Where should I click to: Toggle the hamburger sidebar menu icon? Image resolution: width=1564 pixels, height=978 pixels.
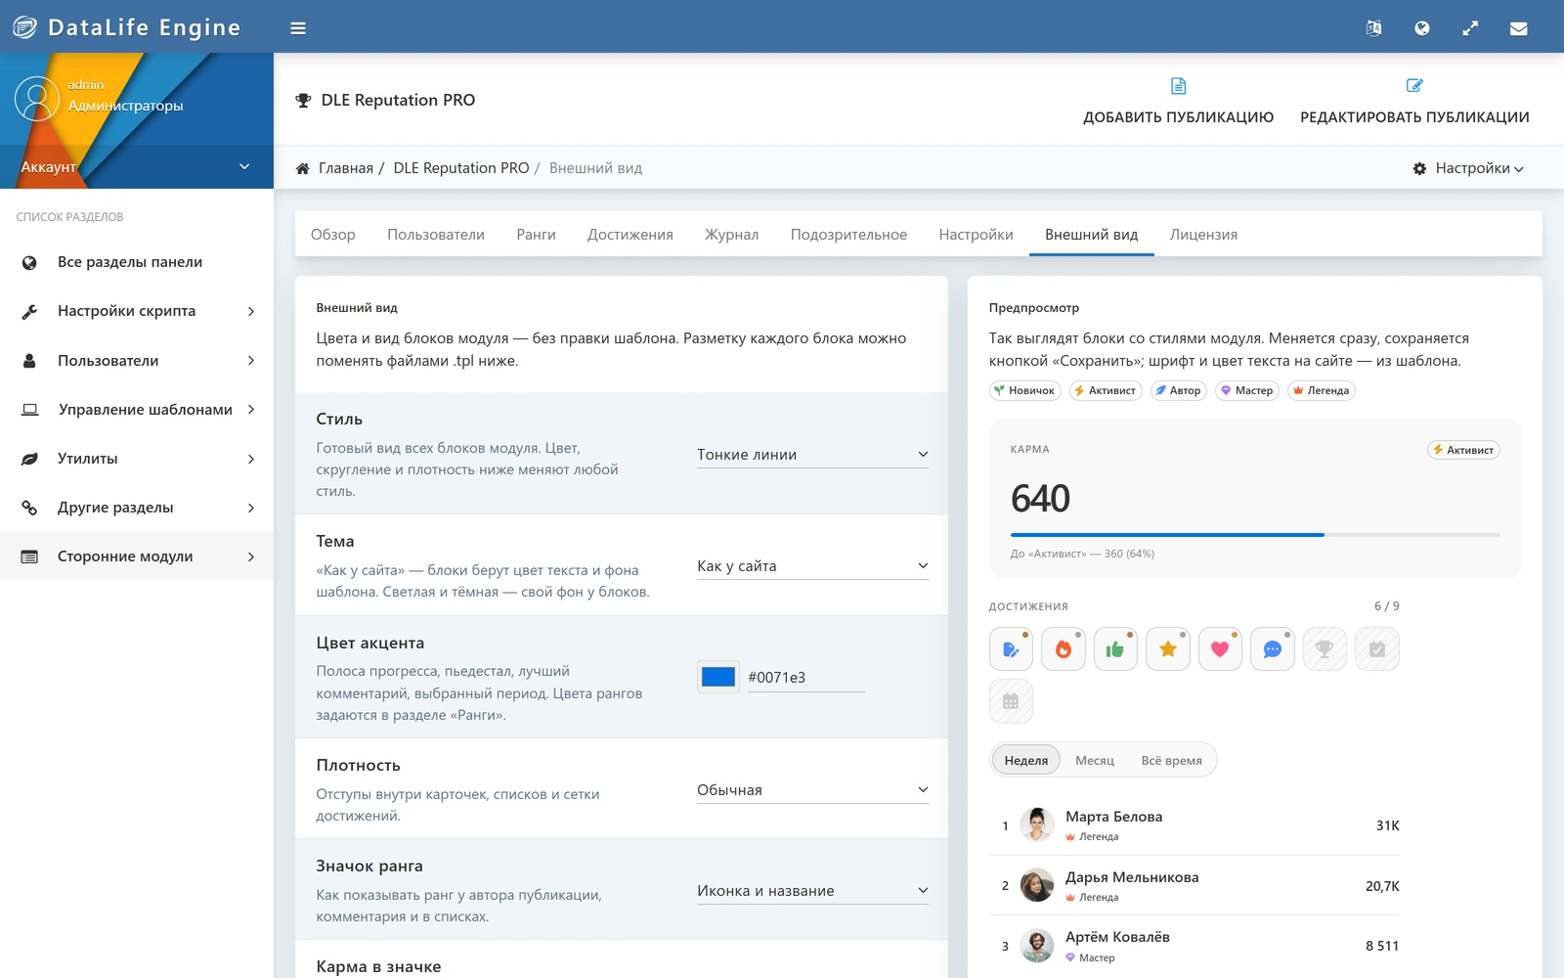click(x=298, y=28)
